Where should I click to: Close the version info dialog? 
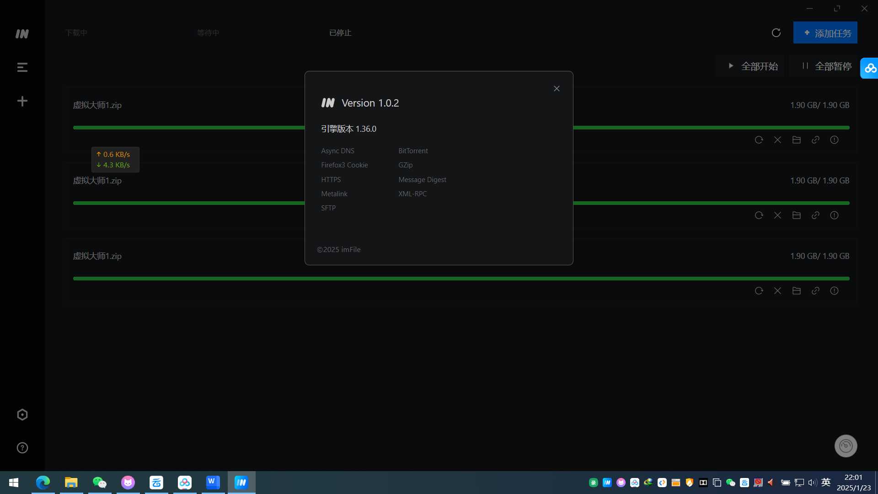pyautogui.click(x=557, y=89)
